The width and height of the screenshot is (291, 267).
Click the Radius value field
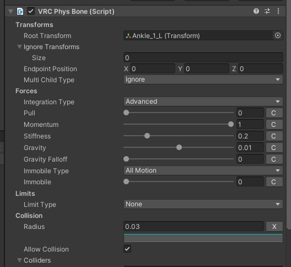point(193,227)
